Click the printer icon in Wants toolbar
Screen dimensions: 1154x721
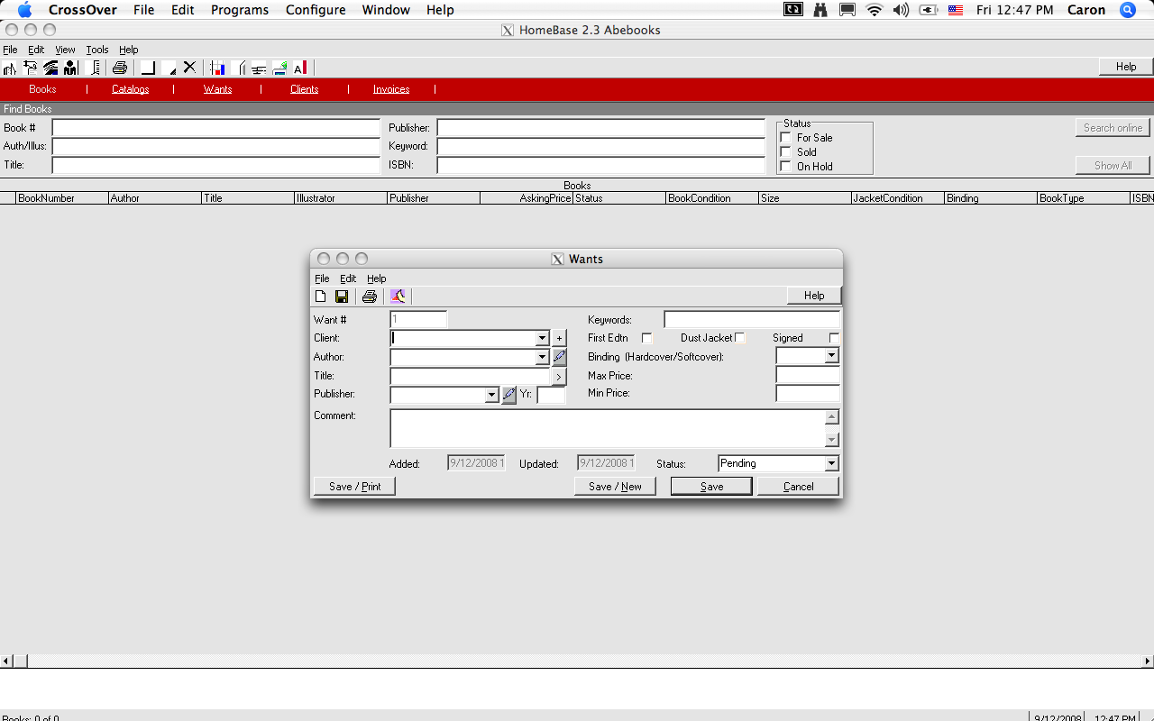pos(369,296)
